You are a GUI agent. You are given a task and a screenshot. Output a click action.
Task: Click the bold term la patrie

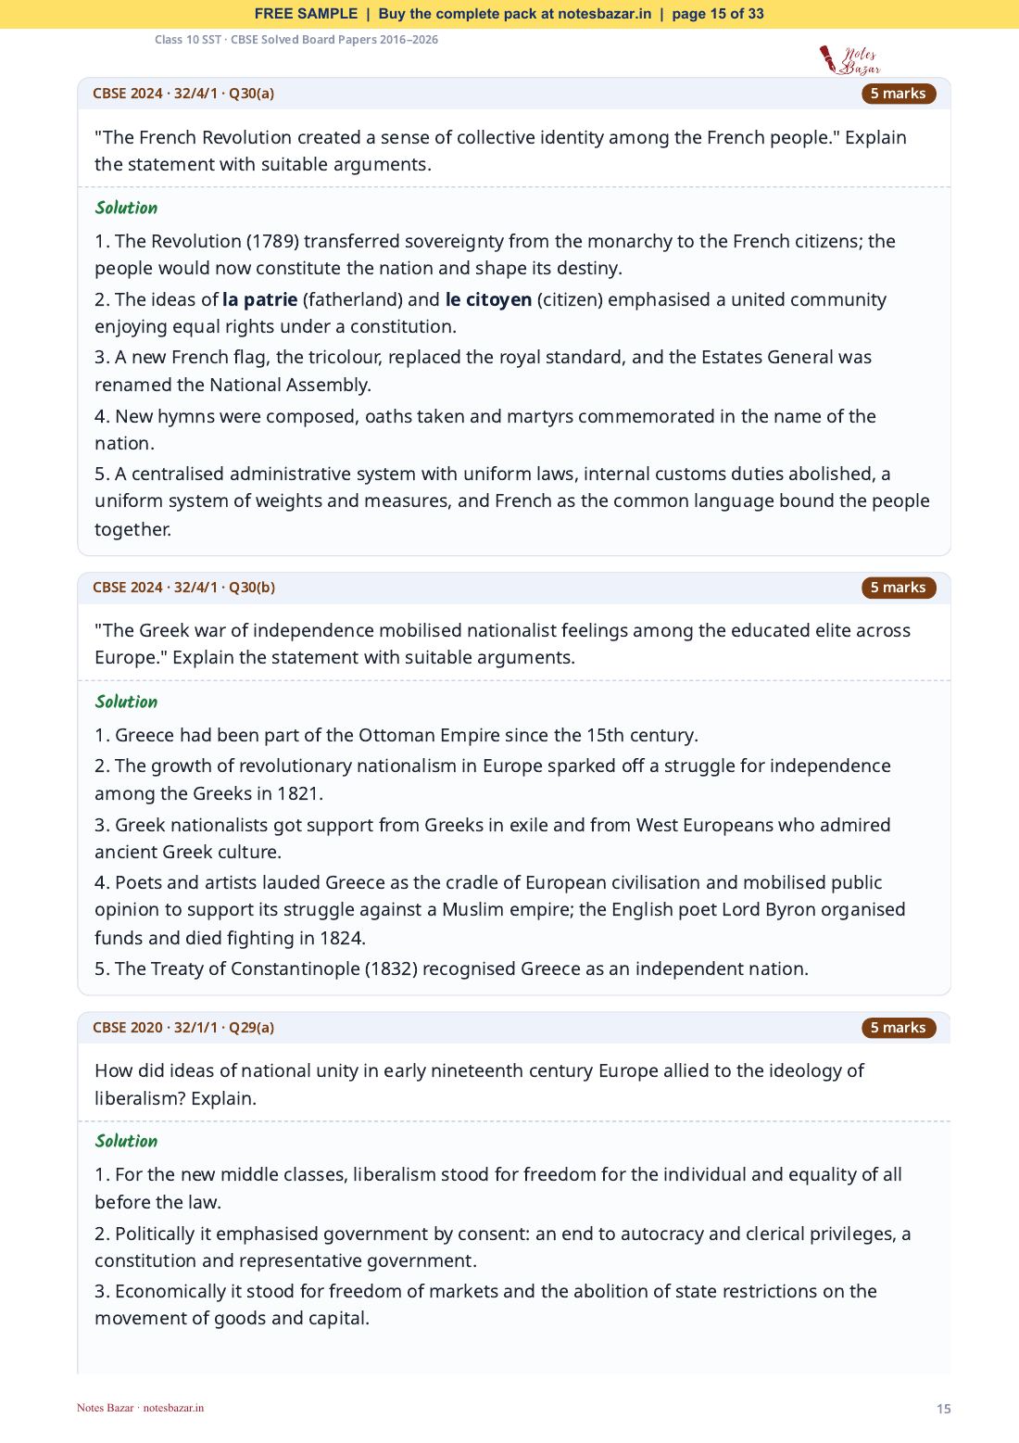tap(259, 300)
